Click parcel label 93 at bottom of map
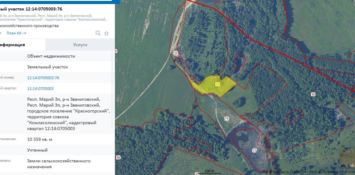The width and height of the screenshot is (355, 175). [197, 174]
